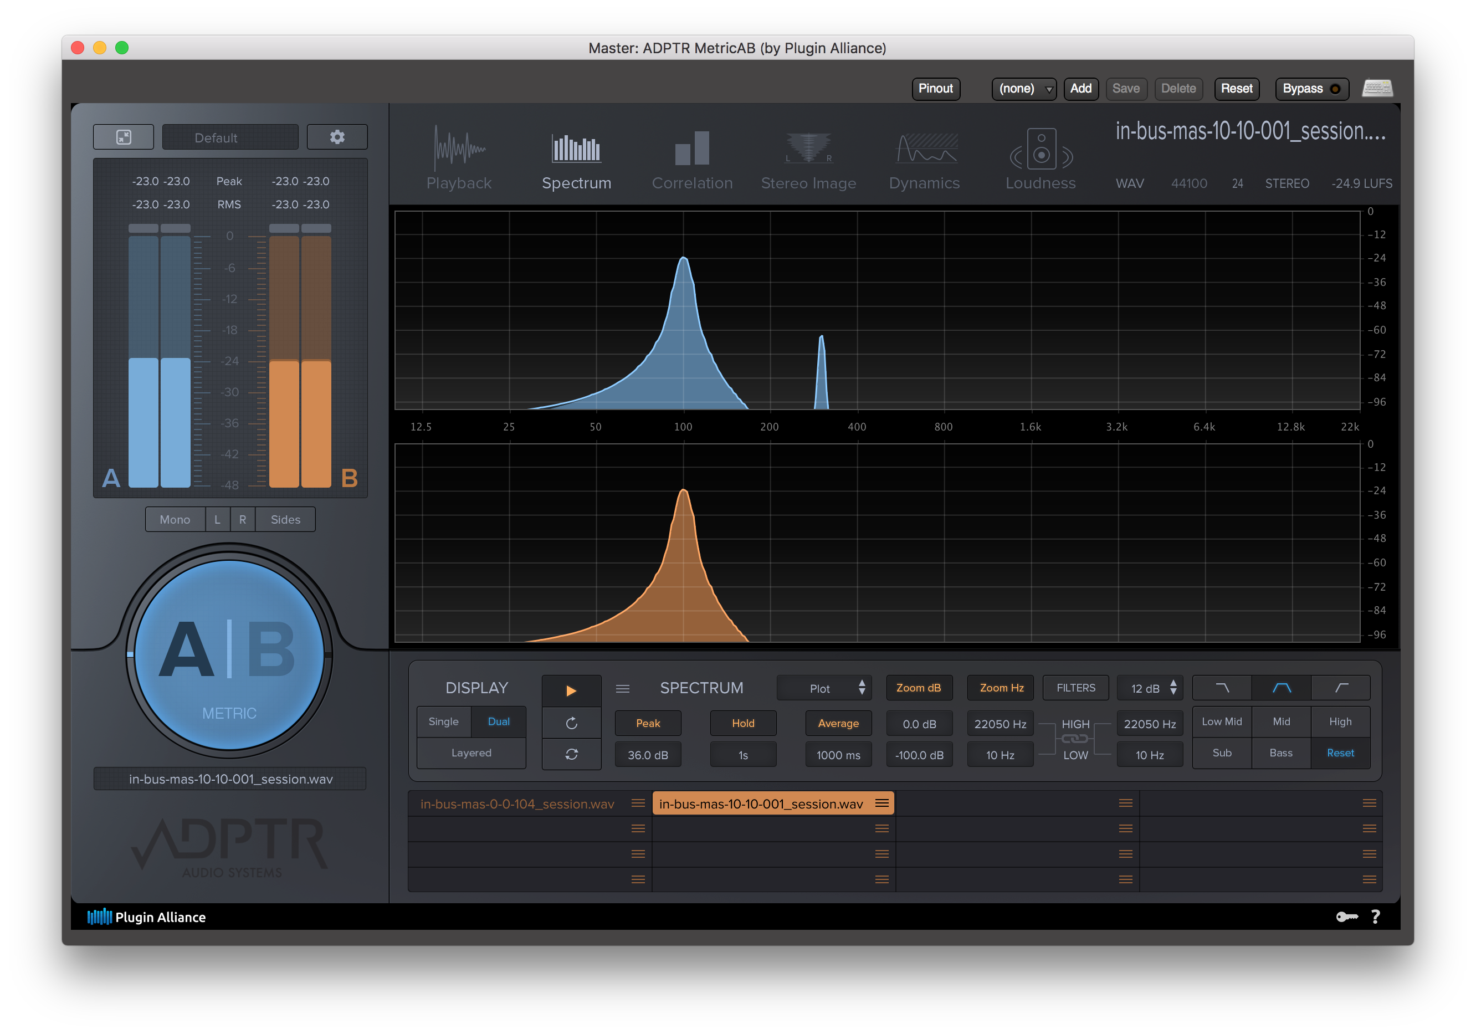Screen dimensions: 1476x1034
Task: Select the Mid filter band
Action: tap(1281, 721)
